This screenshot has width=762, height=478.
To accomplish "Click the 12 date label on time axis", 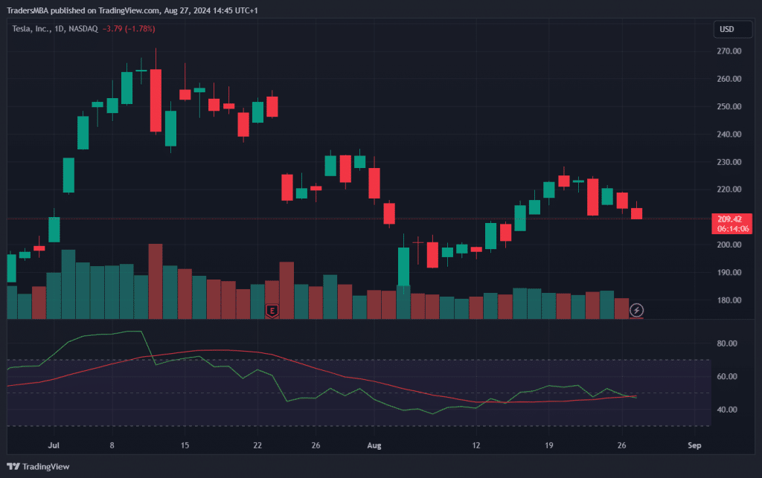I will point(476,446).
